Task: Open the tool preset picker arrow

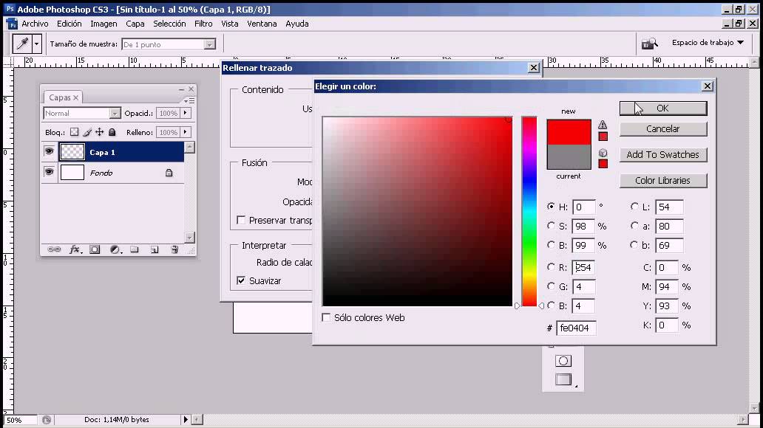Action: 36,44
